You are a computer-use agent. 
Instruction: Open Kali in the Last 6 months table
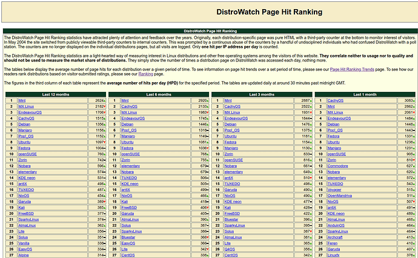125,202
